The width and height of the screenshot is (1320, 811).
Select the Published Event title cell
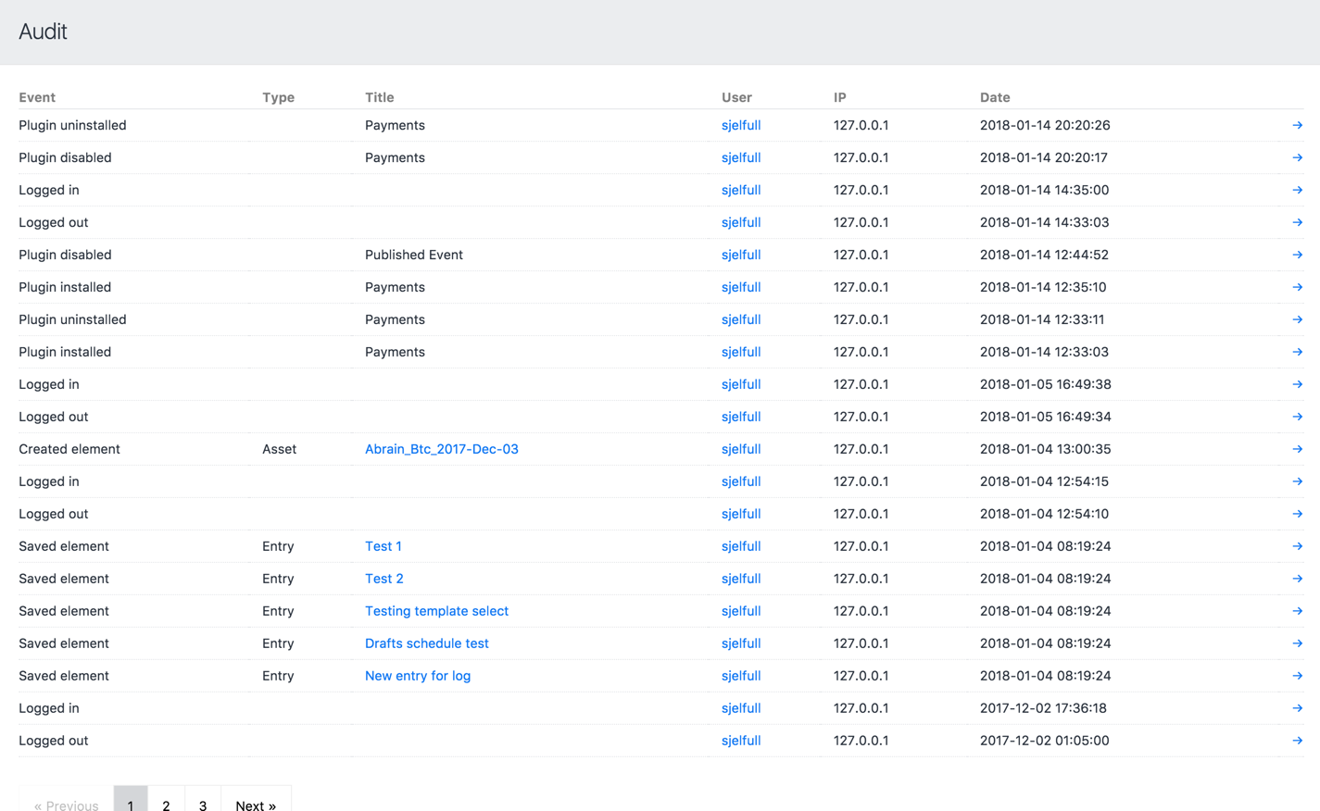pos(414,255)
